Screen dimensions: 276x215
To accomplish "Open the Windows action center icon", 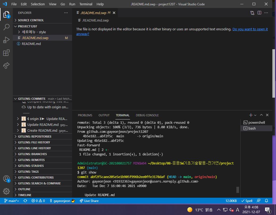I will pos(267,210).
